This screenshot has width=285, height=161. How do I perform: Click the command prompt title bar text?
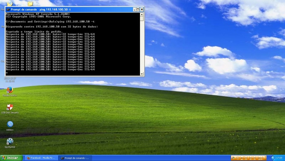coord(41,10)
